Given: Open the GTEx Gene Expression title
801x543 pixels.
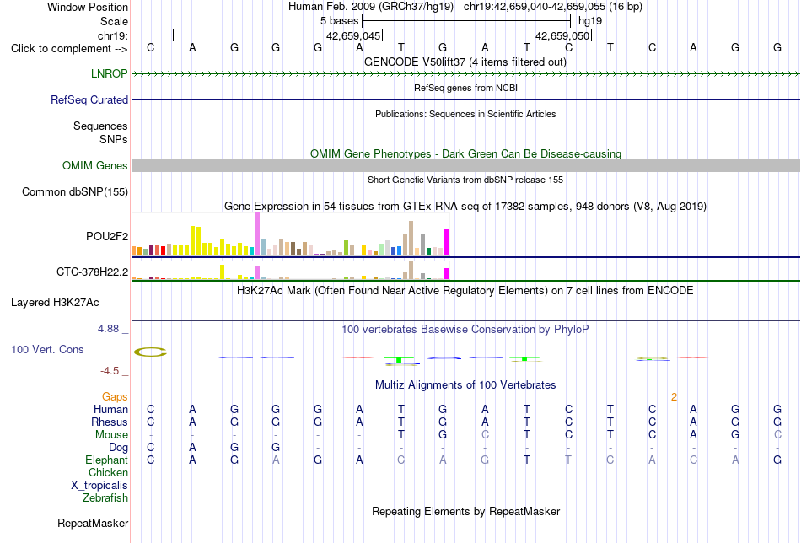Looking at the screenshot, I should click(465, 206).
